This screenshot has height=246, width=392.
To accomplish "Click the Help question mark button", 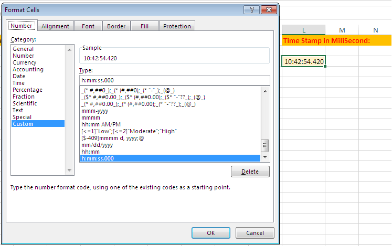I will 252,9.
